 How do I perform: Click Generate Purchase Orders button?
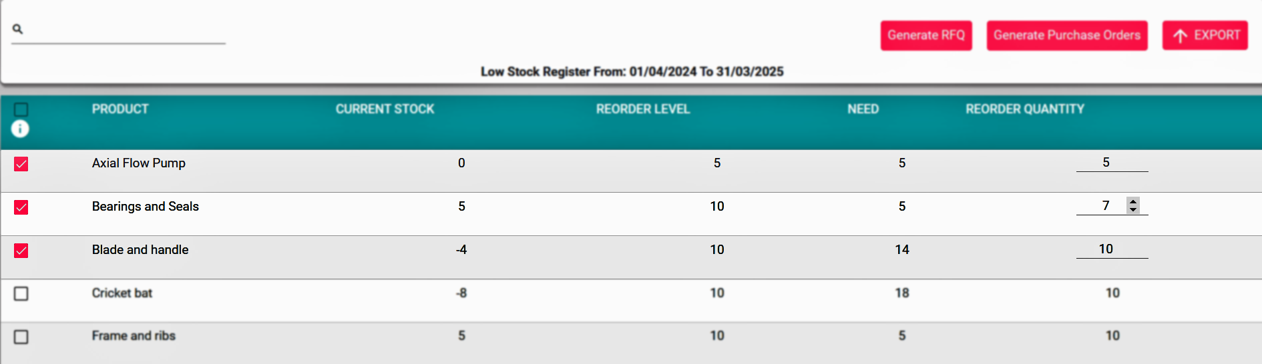1067,35
